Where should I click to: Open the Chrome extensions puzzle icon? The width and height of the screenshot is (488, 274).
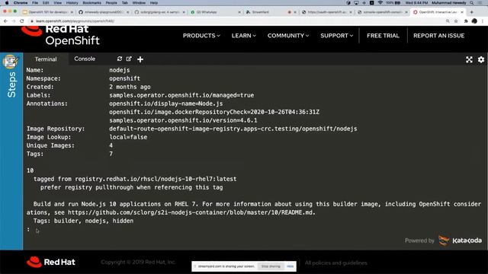tap(466, 21)
